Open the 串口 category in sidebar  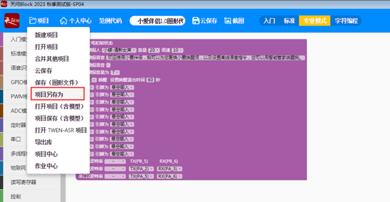[x=15, y=139]
